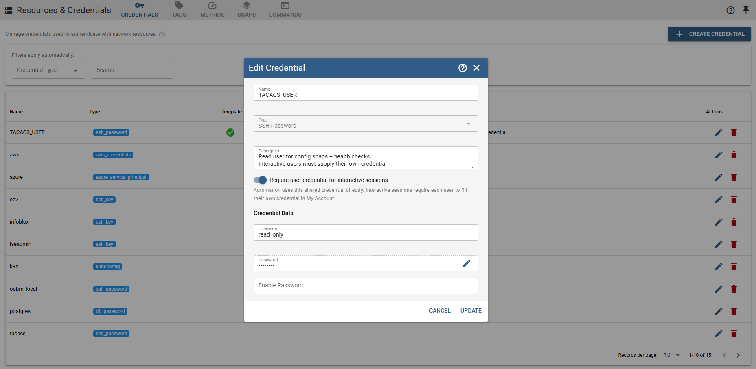Click the Resources & Credentials page title icon

[9, 10]
